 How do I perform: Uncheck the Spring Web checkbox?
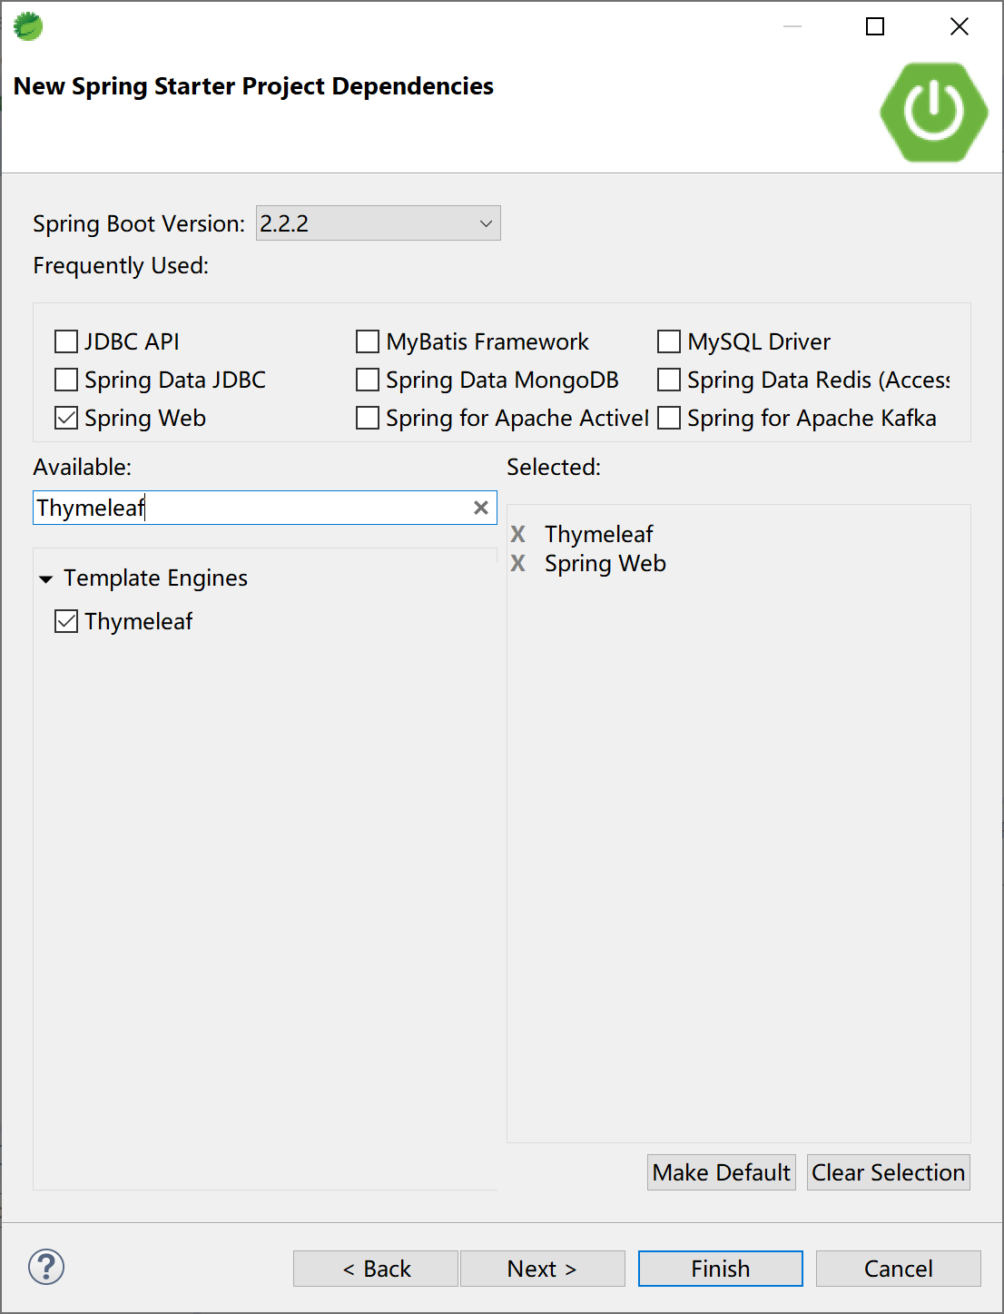pyautogui.click(x=66, y=418)
